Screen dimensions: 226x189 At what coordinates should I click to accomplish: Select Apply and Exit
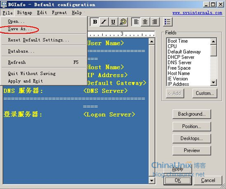pos(44,81)
